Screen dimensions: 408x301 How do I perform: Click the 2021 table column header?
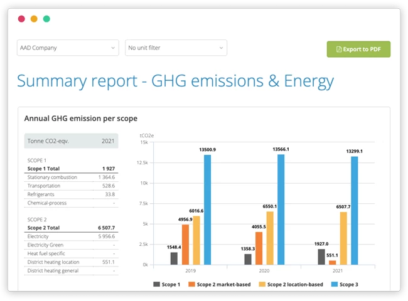pos(108,141)
